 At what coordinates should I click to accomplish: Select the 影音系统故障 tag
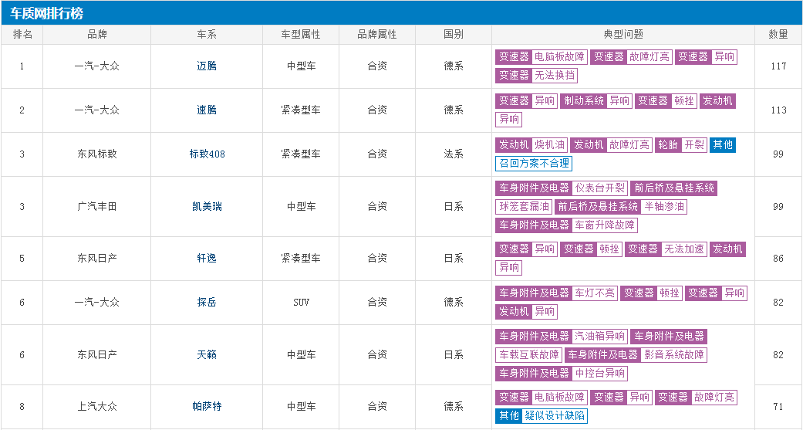pyautogui.click(x=674, y=355)
